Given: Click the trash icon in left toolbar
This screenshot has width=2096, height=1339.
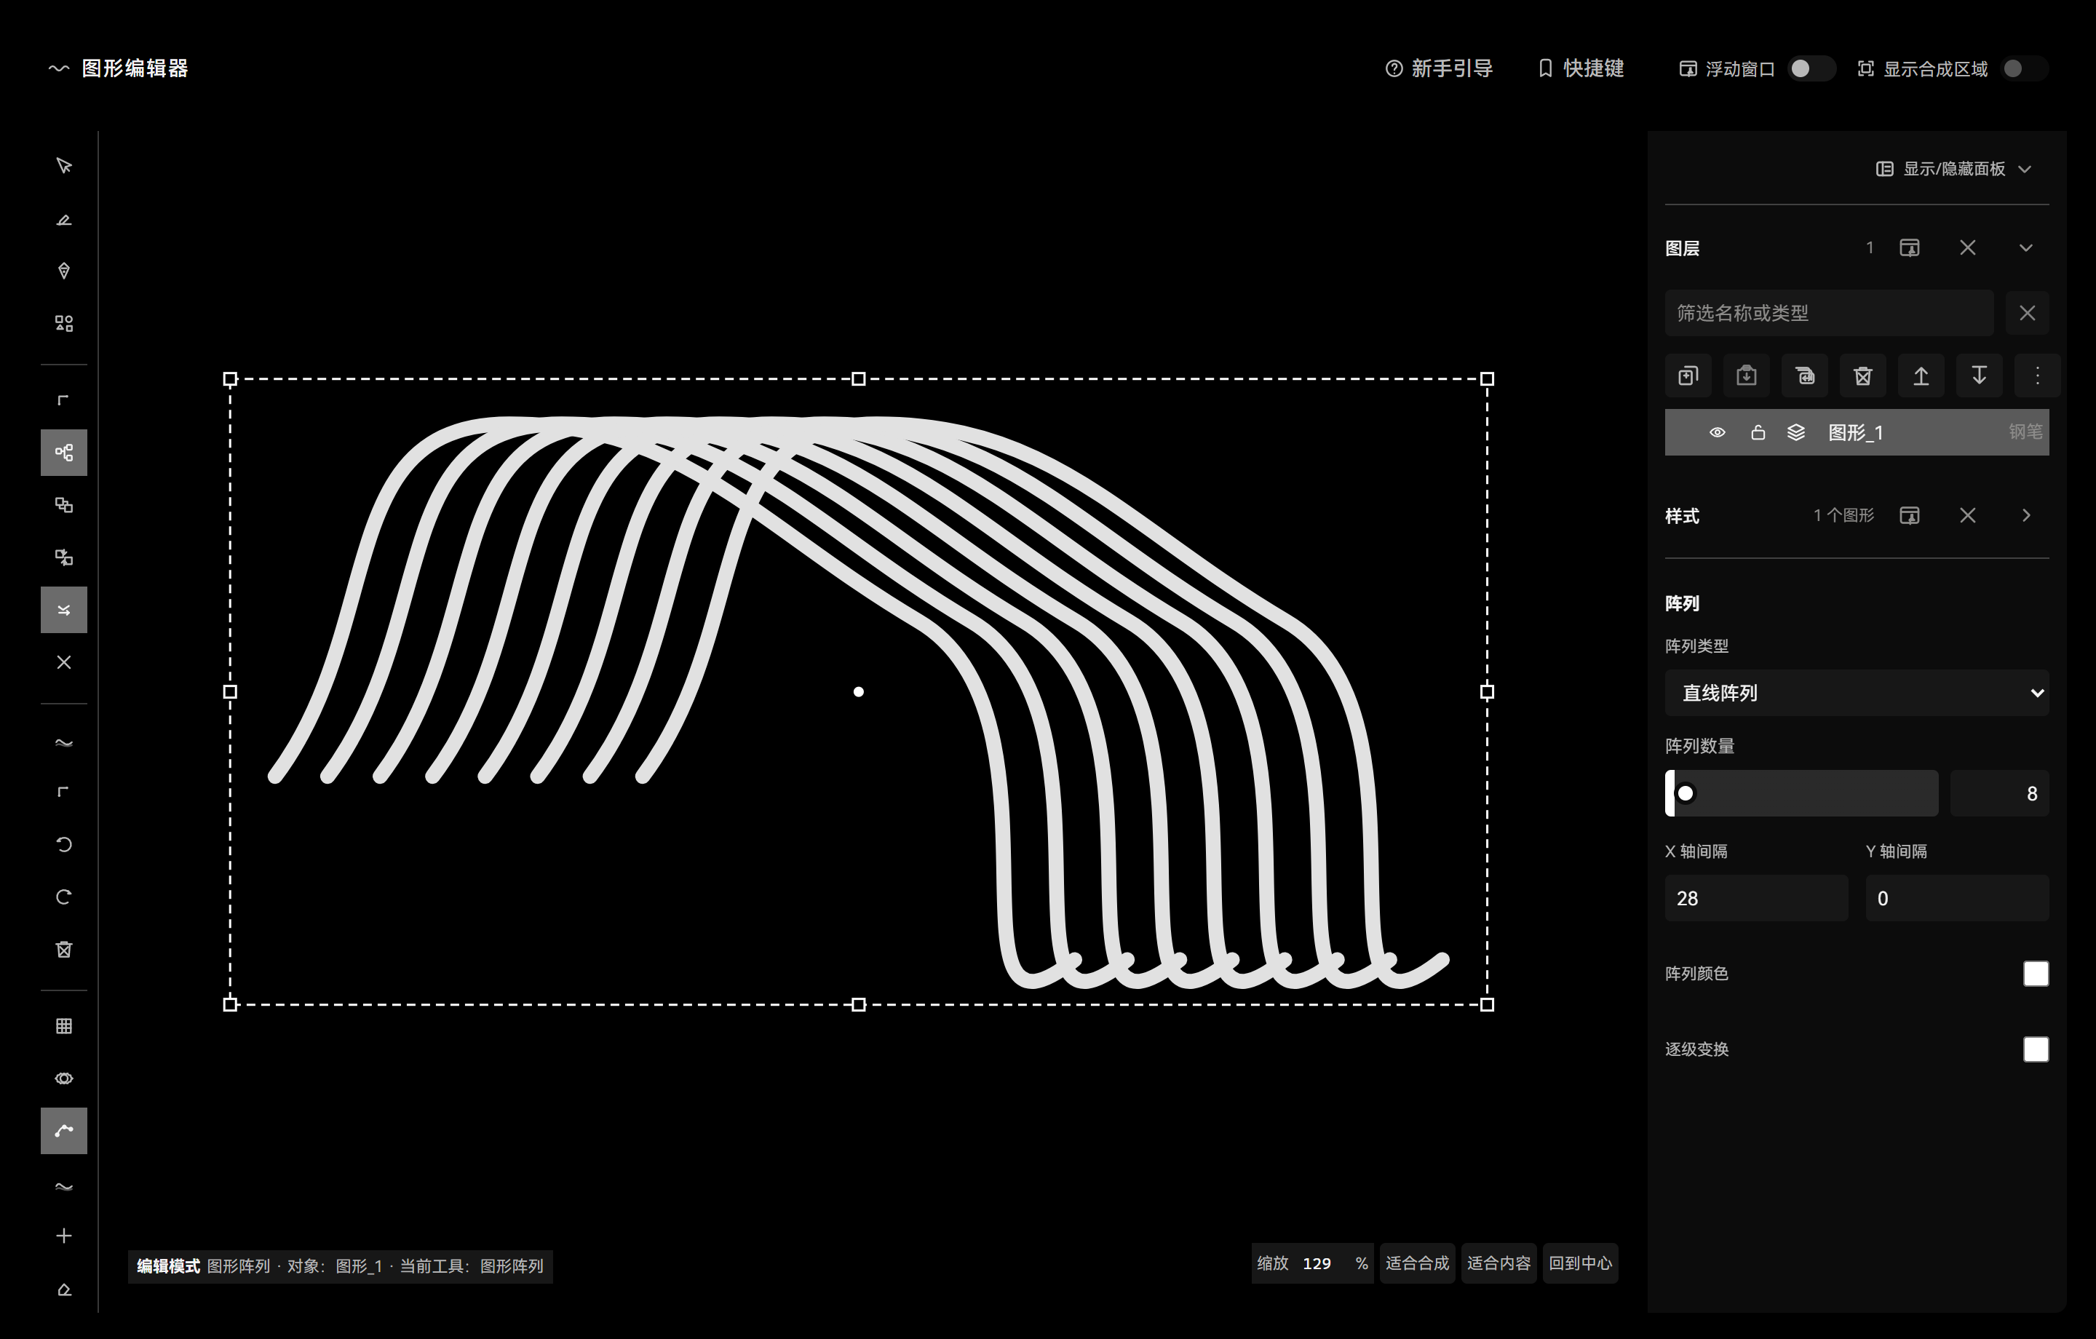Looking at the screenshot, I should coord(63,949).
